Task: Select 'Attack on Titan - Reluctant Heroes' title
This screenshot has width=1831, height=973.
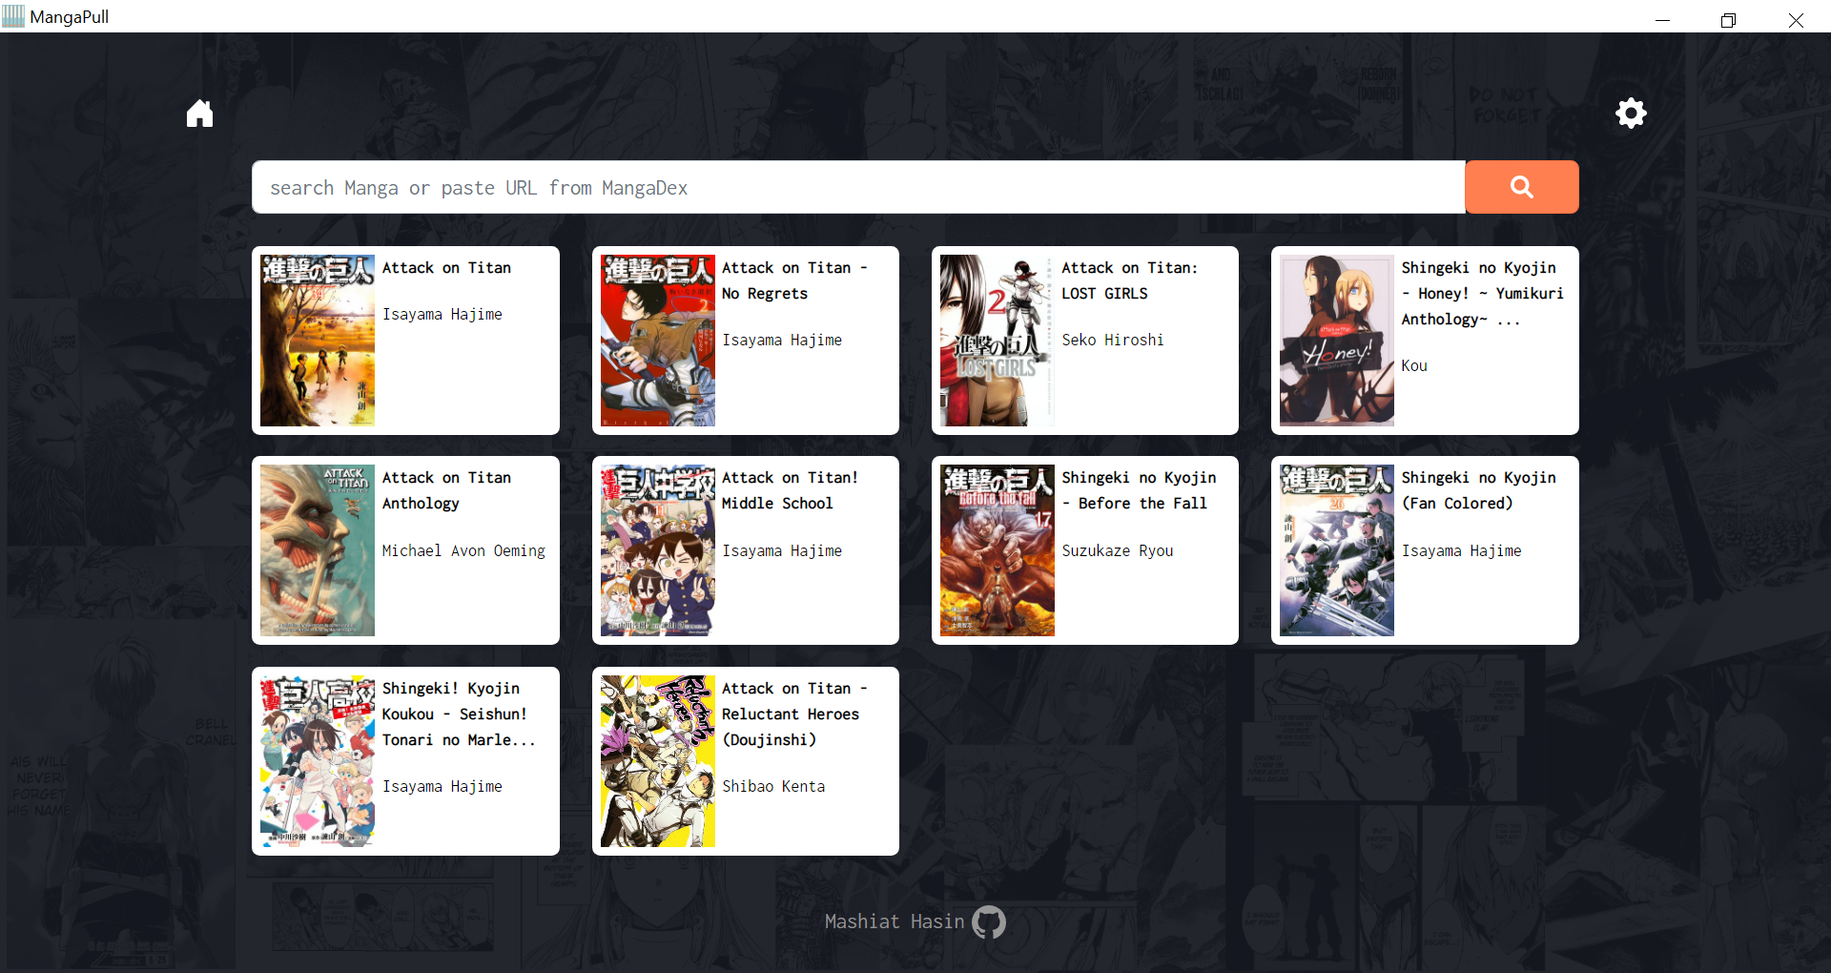Action: coord(794,714)
